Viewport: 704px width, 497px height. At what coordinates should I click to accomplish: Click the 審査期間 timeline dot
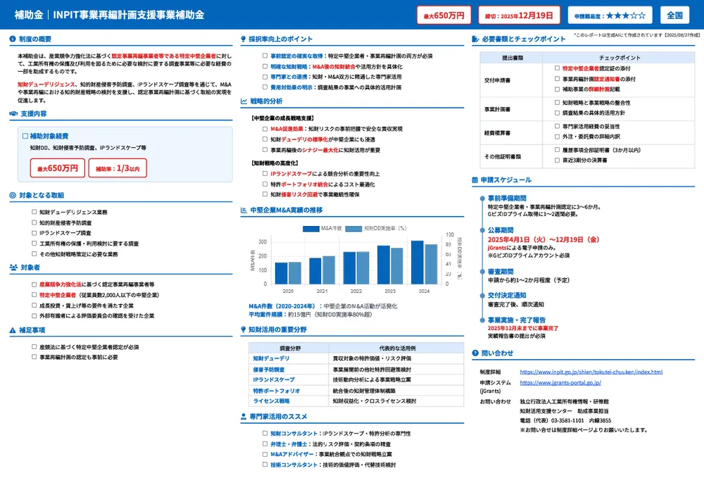[482, 272]
